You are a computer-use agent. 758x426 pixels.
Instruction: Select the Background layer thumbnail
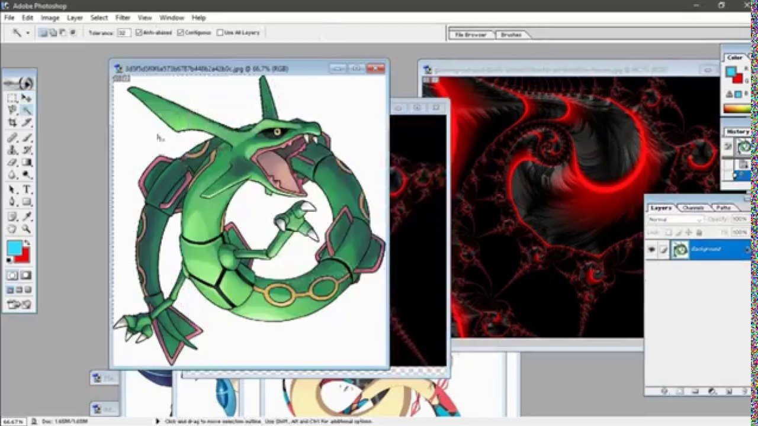click(680, 250)
